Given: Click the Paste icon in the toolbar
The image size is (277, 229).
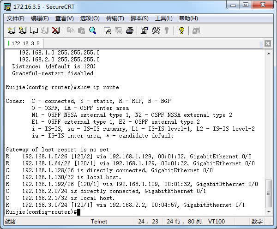Looking at the screenshot, I should (81, 30).
